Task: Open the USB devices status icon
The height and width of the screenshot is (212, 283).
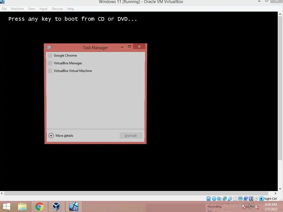Action: click(230, 199)
